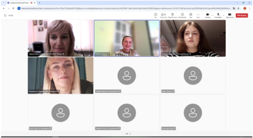Screen dimensions: 253x138
Task: Minimize the browser window
Action: tap(237, 3)
